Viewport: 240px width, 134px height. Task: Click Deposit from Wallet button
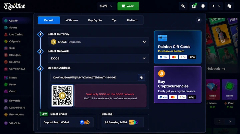(x=67, y=122)
